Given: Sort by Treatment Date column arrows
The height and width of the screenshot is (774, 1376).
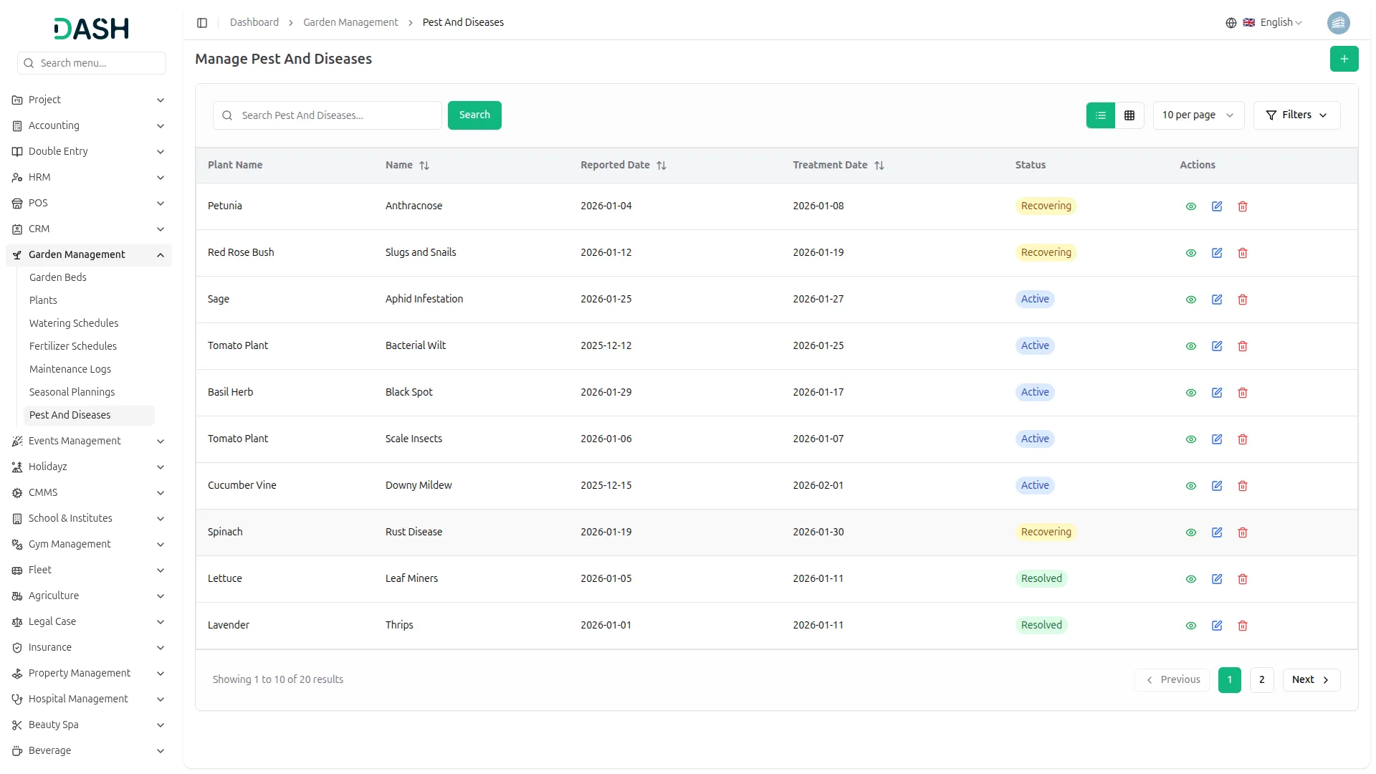Looking at the screenshot, I should pos(879,166).
